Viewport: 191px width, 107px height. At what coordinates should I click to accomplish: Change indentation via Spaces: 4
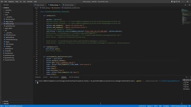click(150, 106)
